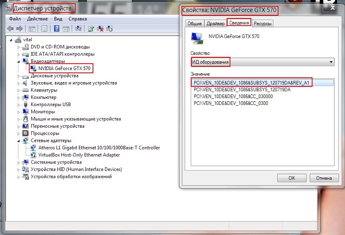The image size is (345, 235).
Task: Close the NVIDIA properties dialog with X
Action: [x=333, y=8]
